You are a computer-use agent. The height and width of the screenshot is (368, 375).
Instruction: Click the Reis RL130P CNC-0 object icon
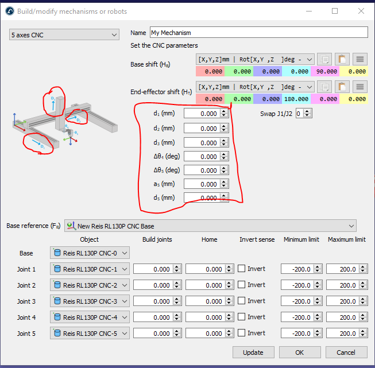57,253
